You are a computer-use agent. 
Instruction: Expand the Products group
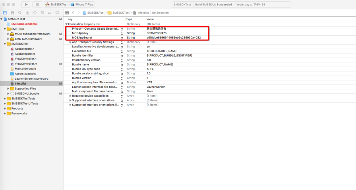[x=5, y=108]
